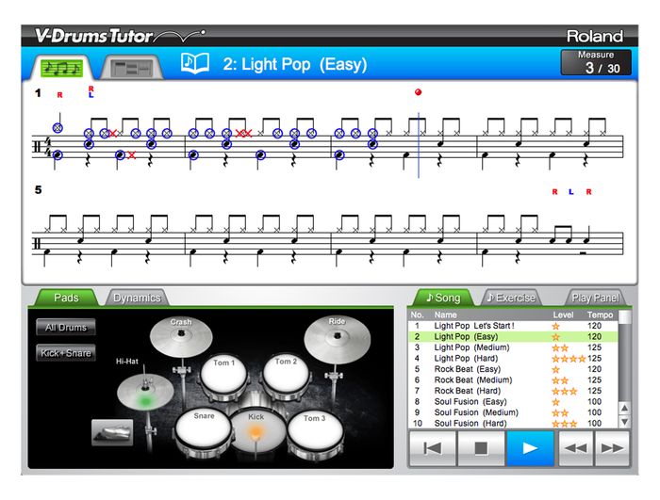Select song Light Pop (Hard)
Image resolution: width=660 pixels, height=500 pixels.
[513, 359]
